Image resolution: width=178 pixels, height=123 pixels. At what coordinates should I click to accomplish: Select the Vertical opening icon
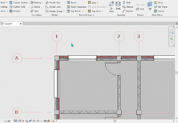124,7
